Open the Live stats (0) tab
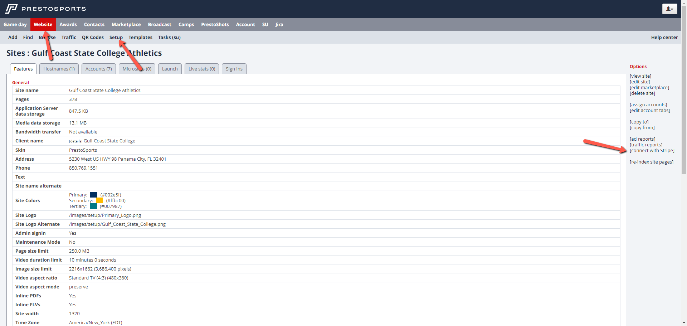This screenshot has width=687, height=326. point(202,69)
